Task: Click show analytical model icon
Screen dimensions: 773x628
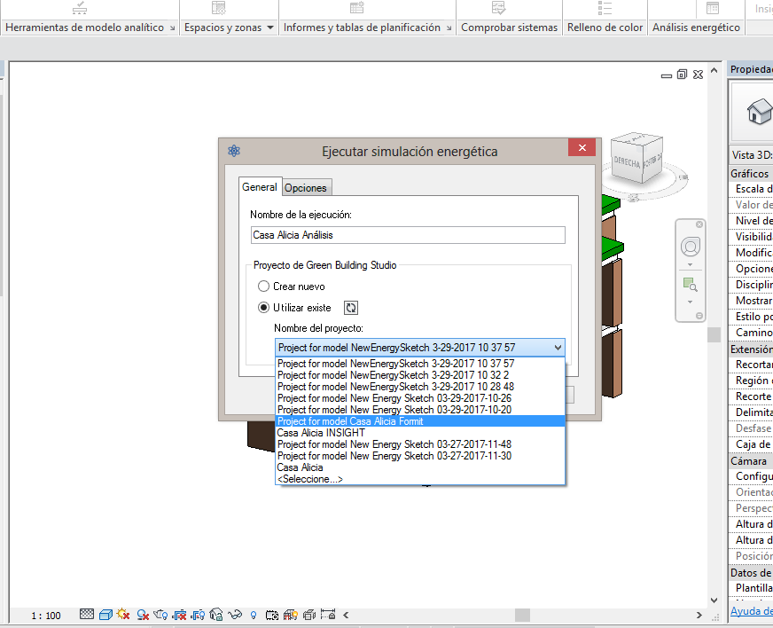Action: 291,615
